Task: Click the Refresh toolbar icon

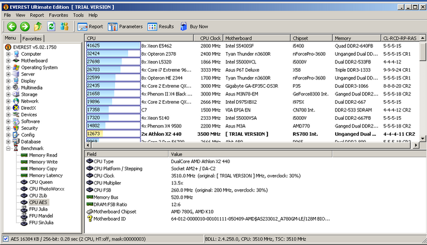Action: click(51, 27)
